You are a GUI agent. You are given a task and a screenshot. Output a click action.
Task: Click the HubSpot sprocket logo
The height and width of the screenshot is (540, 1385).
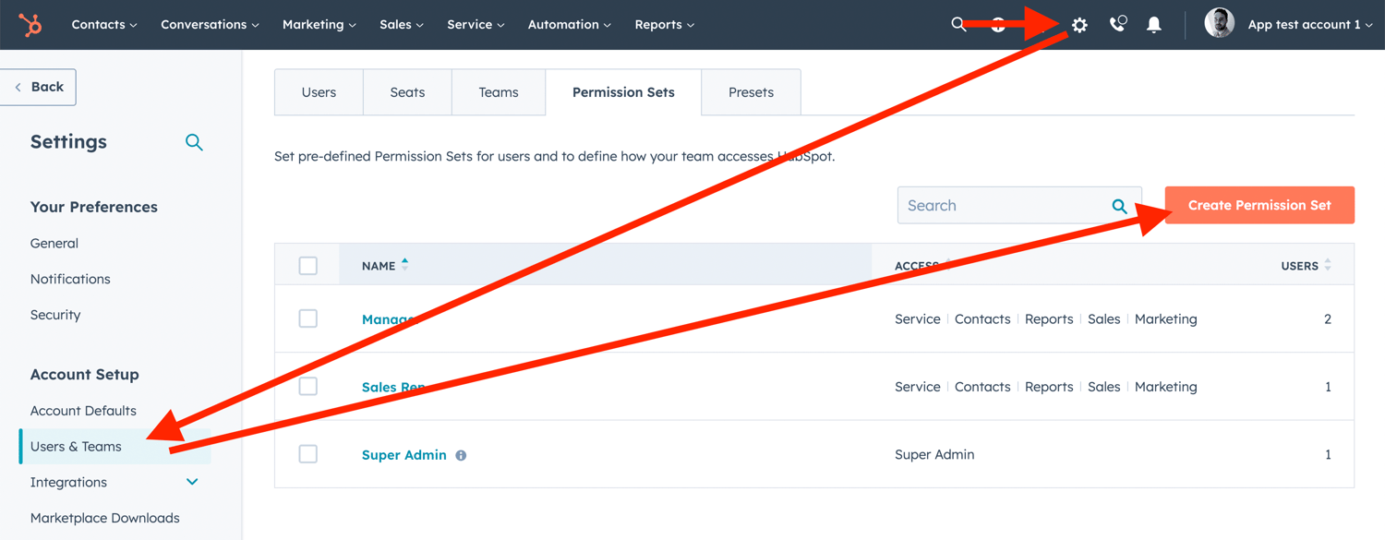(30, 24)
